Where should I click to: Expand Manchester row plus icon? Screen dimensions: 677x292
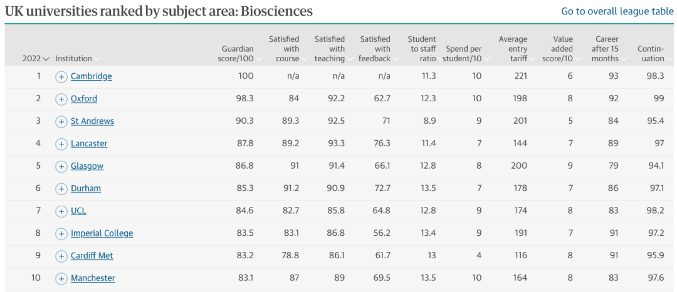pyautogui.click(x=61, y=278)
